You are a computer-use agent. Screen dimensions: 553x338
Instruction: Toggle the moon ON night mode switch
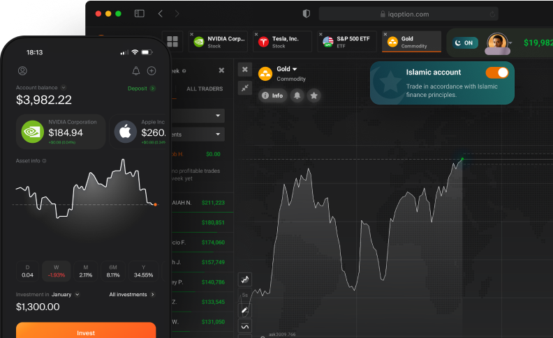click(465, 43)
